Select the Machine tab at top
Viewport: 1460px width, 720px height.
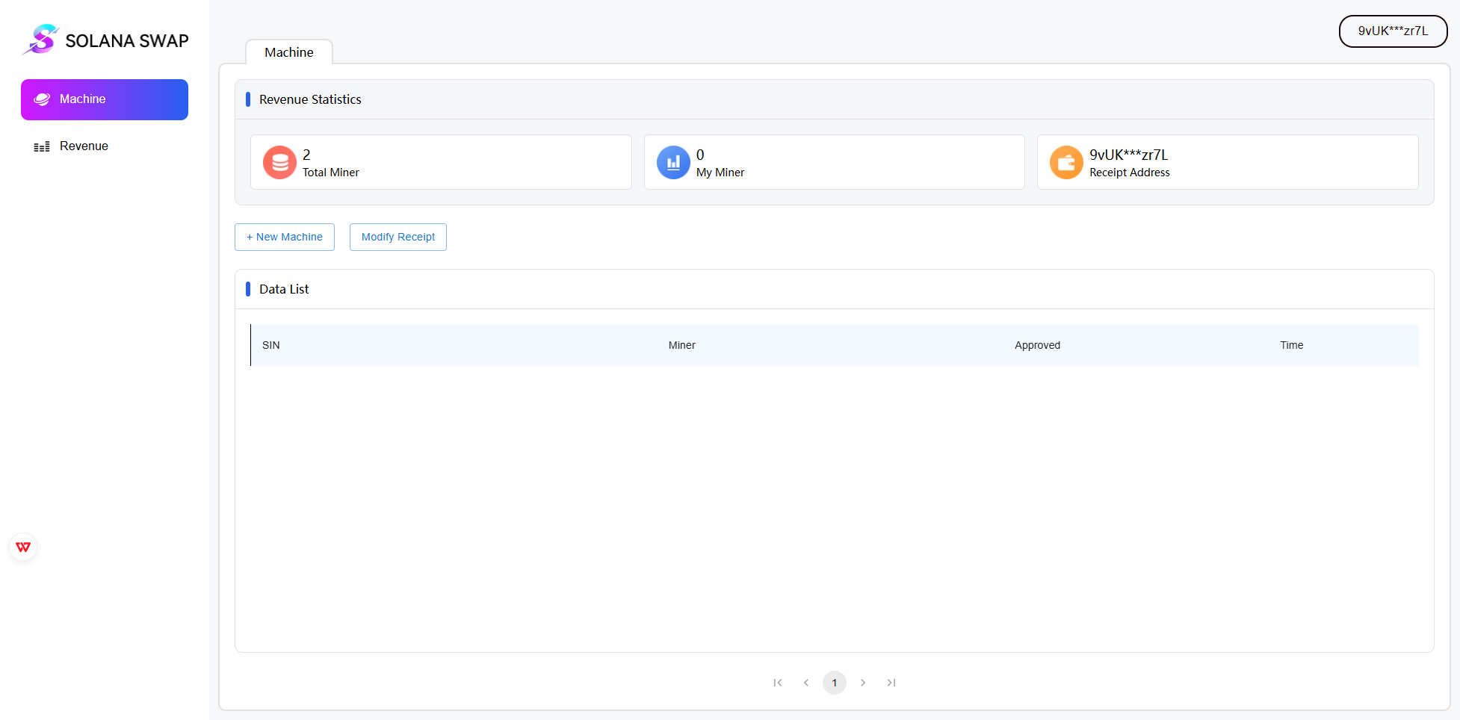(289, 52)
